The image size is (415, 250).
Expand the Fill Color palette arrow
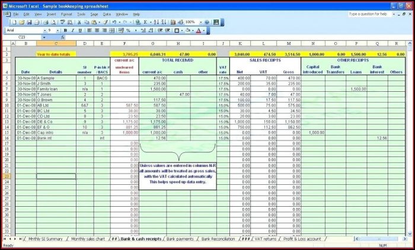tap(193, 31)
